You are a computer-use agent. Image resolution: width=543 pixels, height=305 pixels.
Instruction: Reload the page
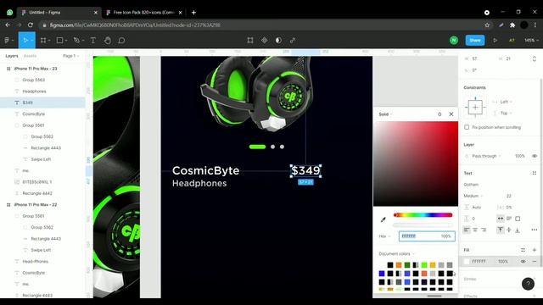click(31, 25)
